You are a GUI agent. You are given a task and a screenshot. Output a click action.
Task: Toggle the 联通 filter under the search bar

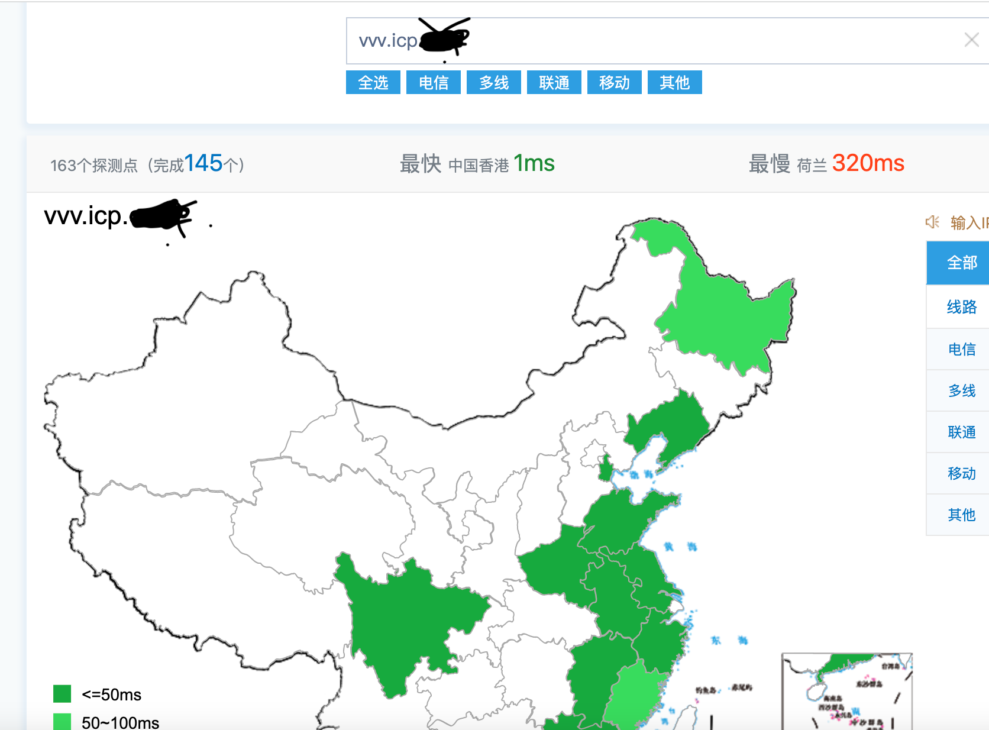pos(554,82)
